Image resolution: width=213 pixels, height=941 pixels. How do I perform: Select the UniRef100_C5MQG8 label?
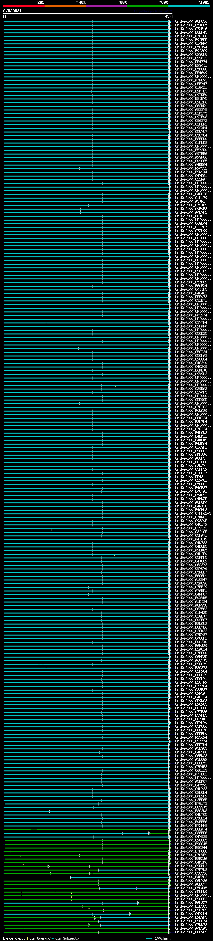pos(191,69)
